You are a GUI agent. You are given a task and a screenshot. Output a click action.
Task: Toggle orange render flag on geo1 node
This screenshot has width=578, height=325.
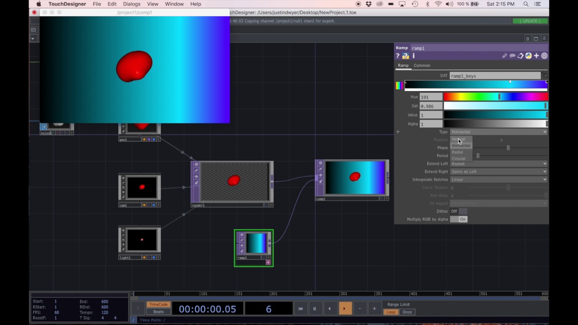144,139
